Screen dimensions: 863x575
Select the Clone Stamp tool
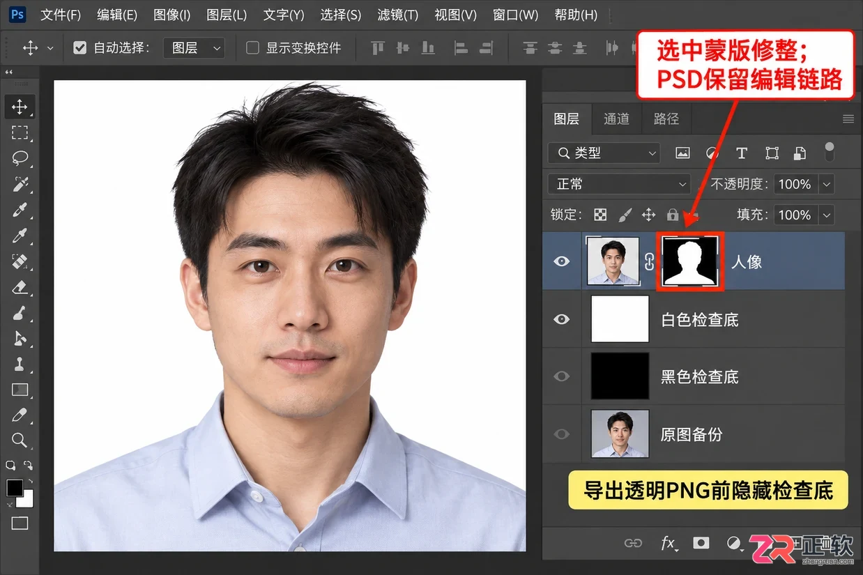point(20,364)
